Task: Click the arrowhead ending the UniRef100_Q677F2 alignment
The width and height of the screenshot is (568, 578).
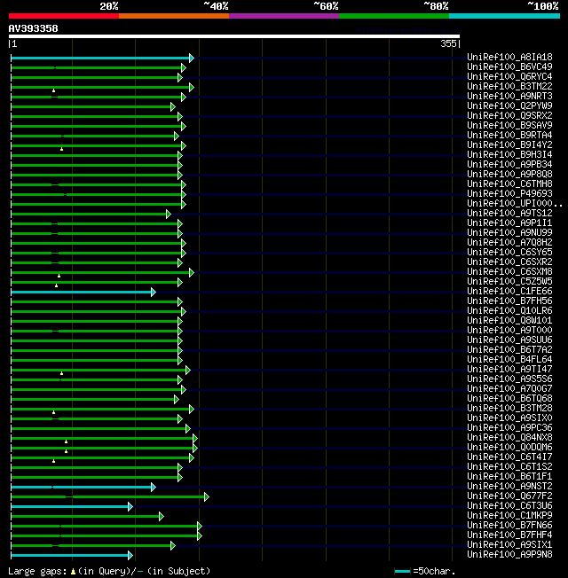Action: point(206,497)
